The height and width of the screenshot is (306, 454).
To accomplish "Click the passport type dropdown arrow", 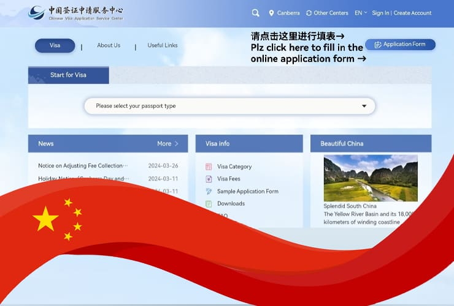I will pyautogui.click(x=364, y=106).
